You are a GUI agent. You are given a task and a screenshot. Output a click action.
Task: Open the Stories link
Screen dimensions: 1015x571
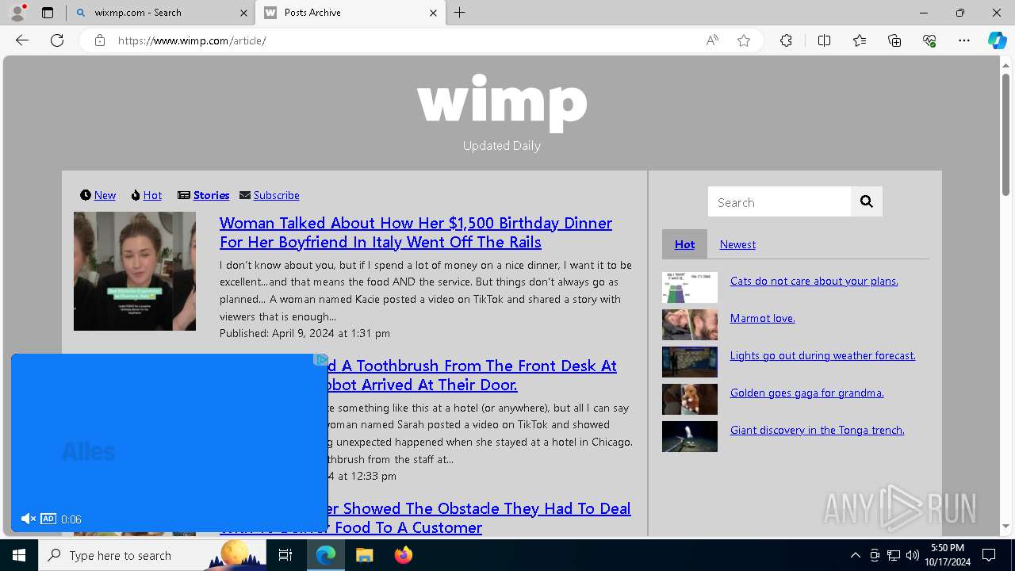(211, 195)
